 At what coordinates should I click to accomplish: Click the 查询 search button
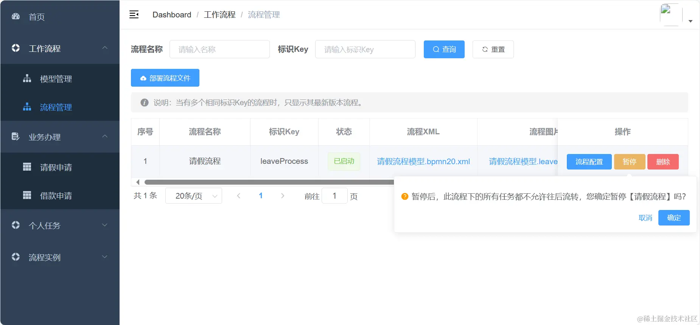pyautogui.click(x=444, y=49)
